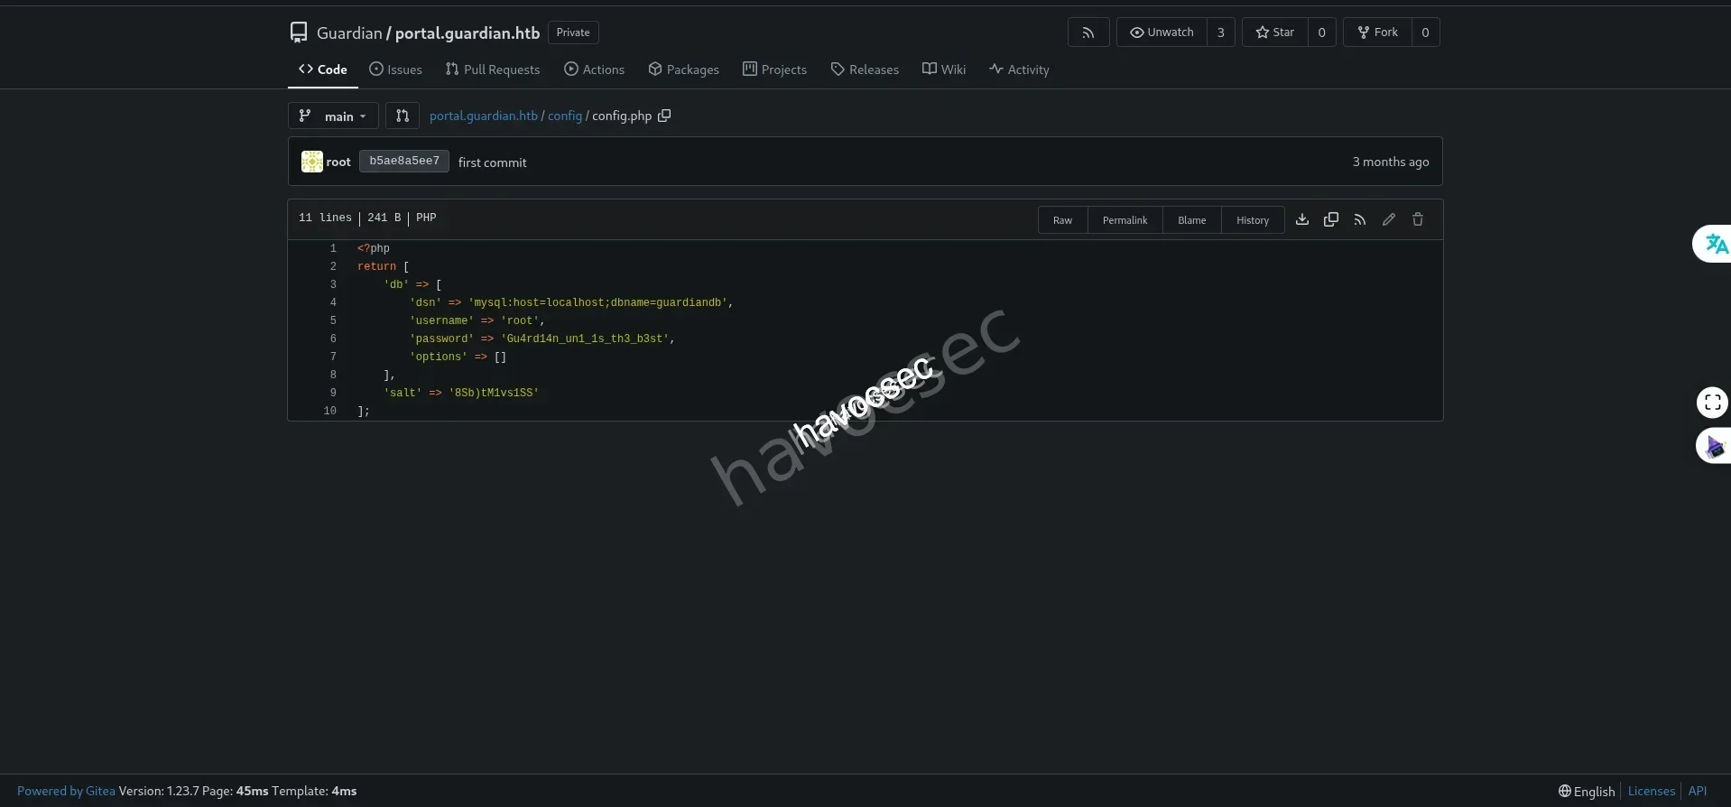Image resolution: width=1731 pixels, height=807 pixels.
Task: View Blame for config.php
Action: [x=1191, y=220]
